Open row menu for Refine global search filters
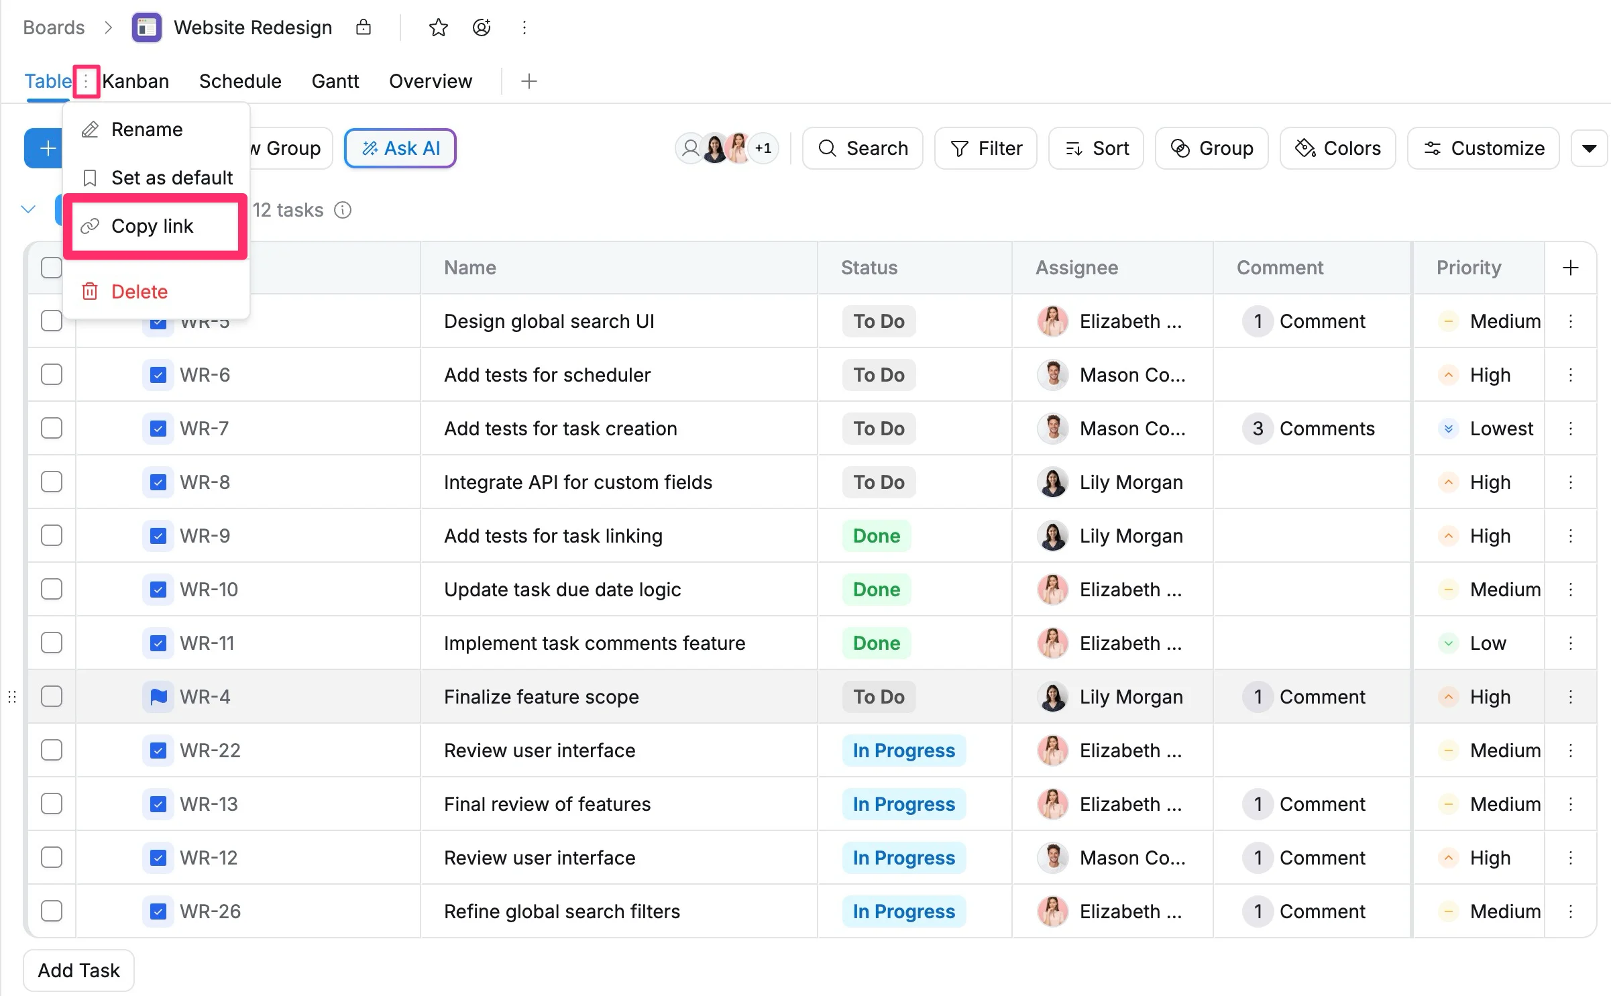This screenshot has height=996, width=1611. pos(1570,911)
